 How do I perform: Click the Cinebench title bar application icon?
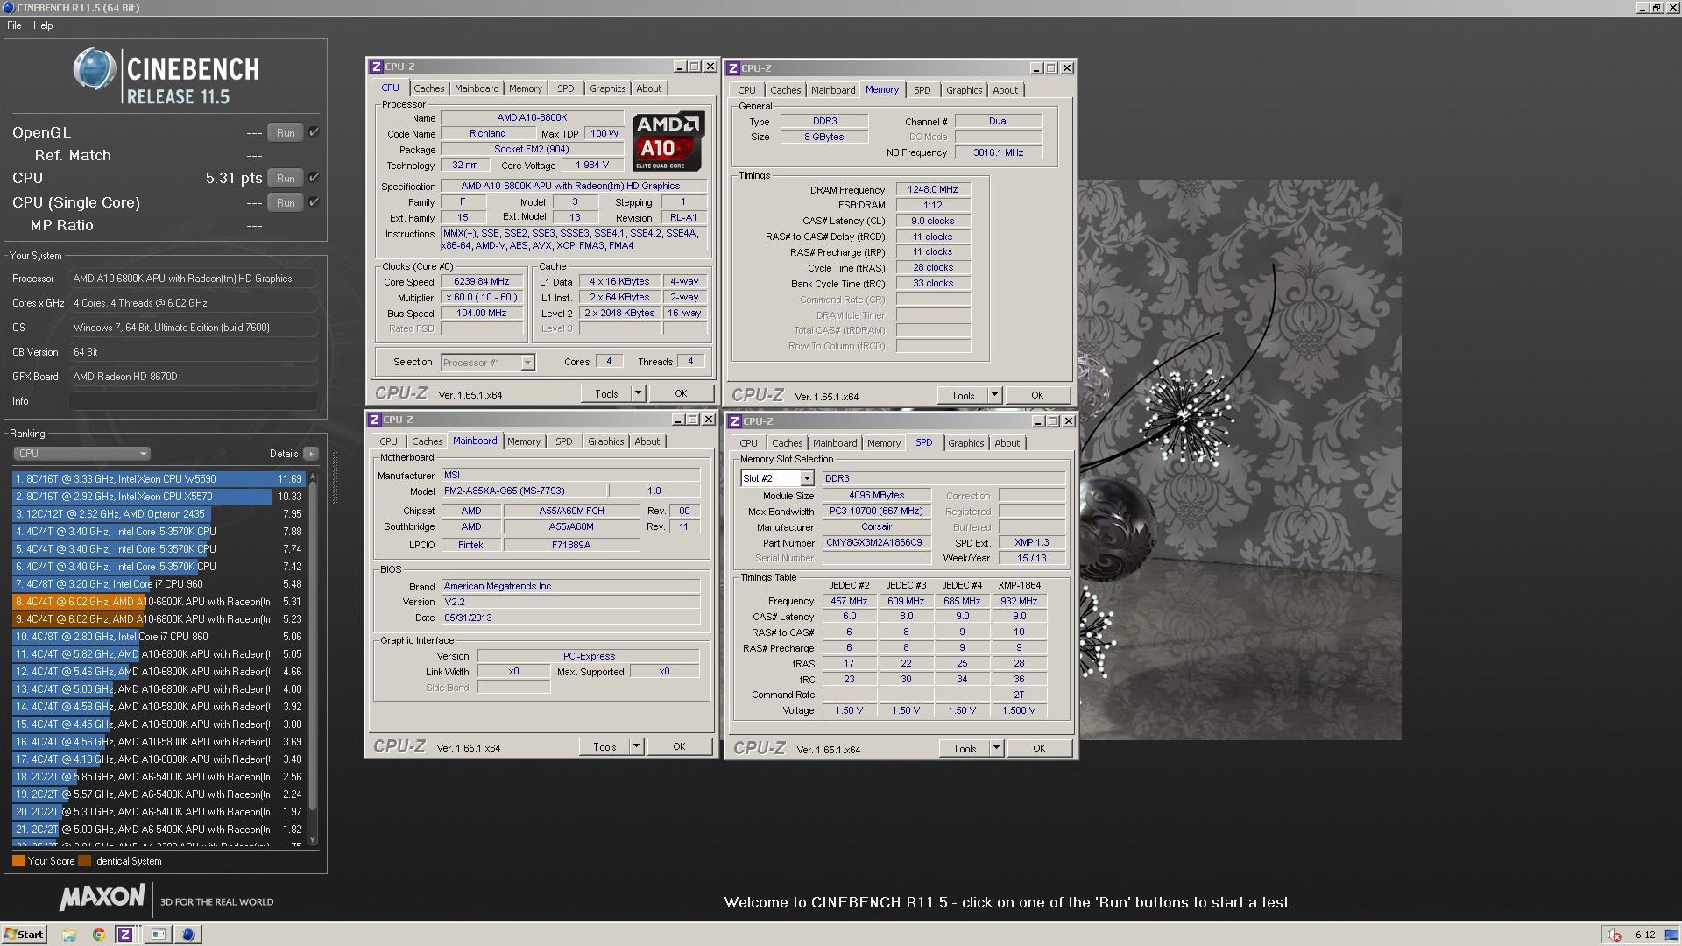coord(8,7)
